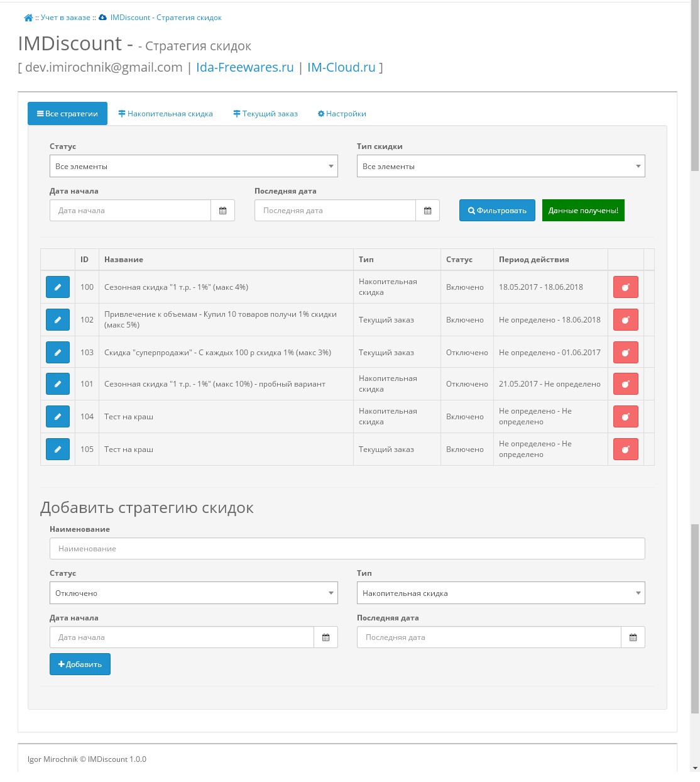Click IMDiscount - Стратегия скидок breadcrumb link

tap(166, 18)
